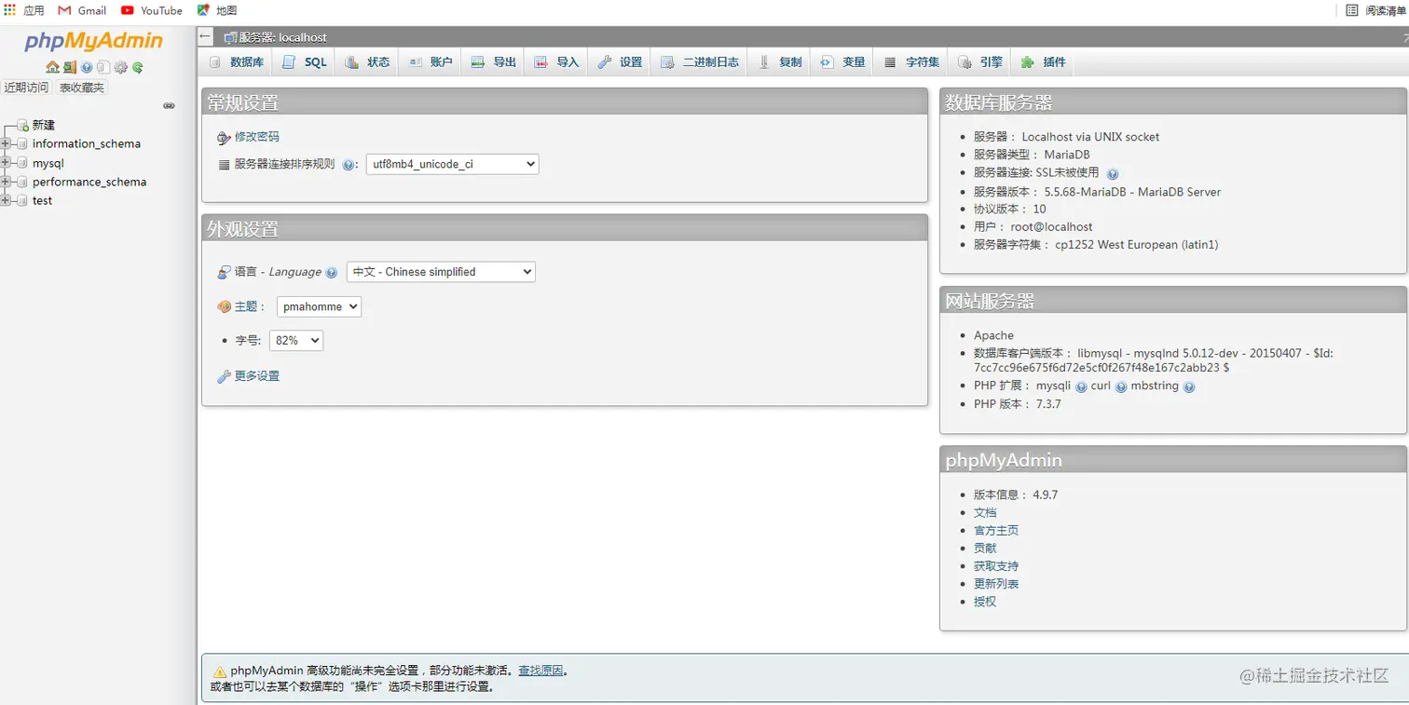This screenshot has width=1409, height=705.
Task: Collapse navigation panel with left arrow button
Action: click(205, 36)
